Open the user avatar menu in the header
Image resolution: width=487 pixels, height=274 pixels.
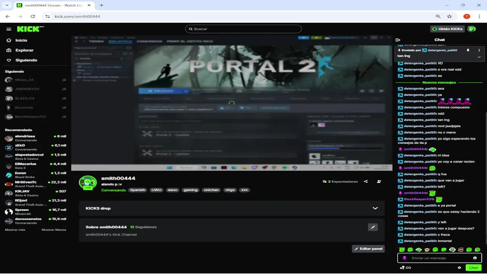[x=471, y=29]
